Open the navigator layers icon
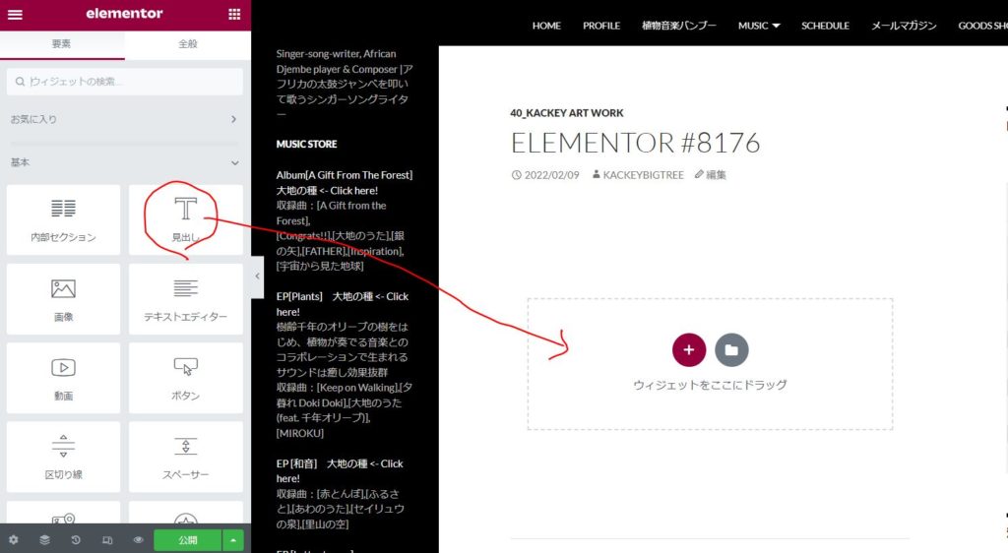The height and width of the screenshot is (553, 1008). [x=44, y=540]
